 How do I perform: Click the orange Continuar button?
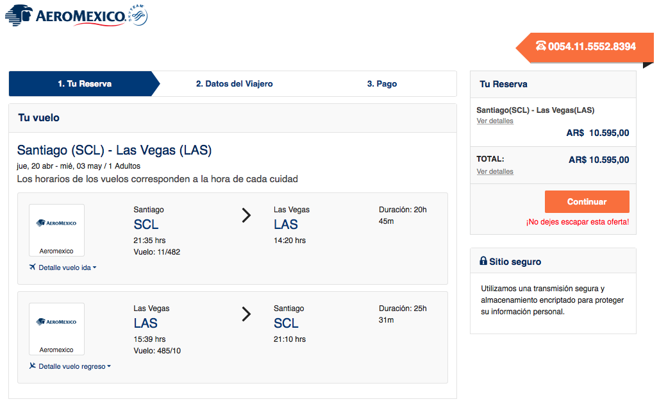coord(587,202)
